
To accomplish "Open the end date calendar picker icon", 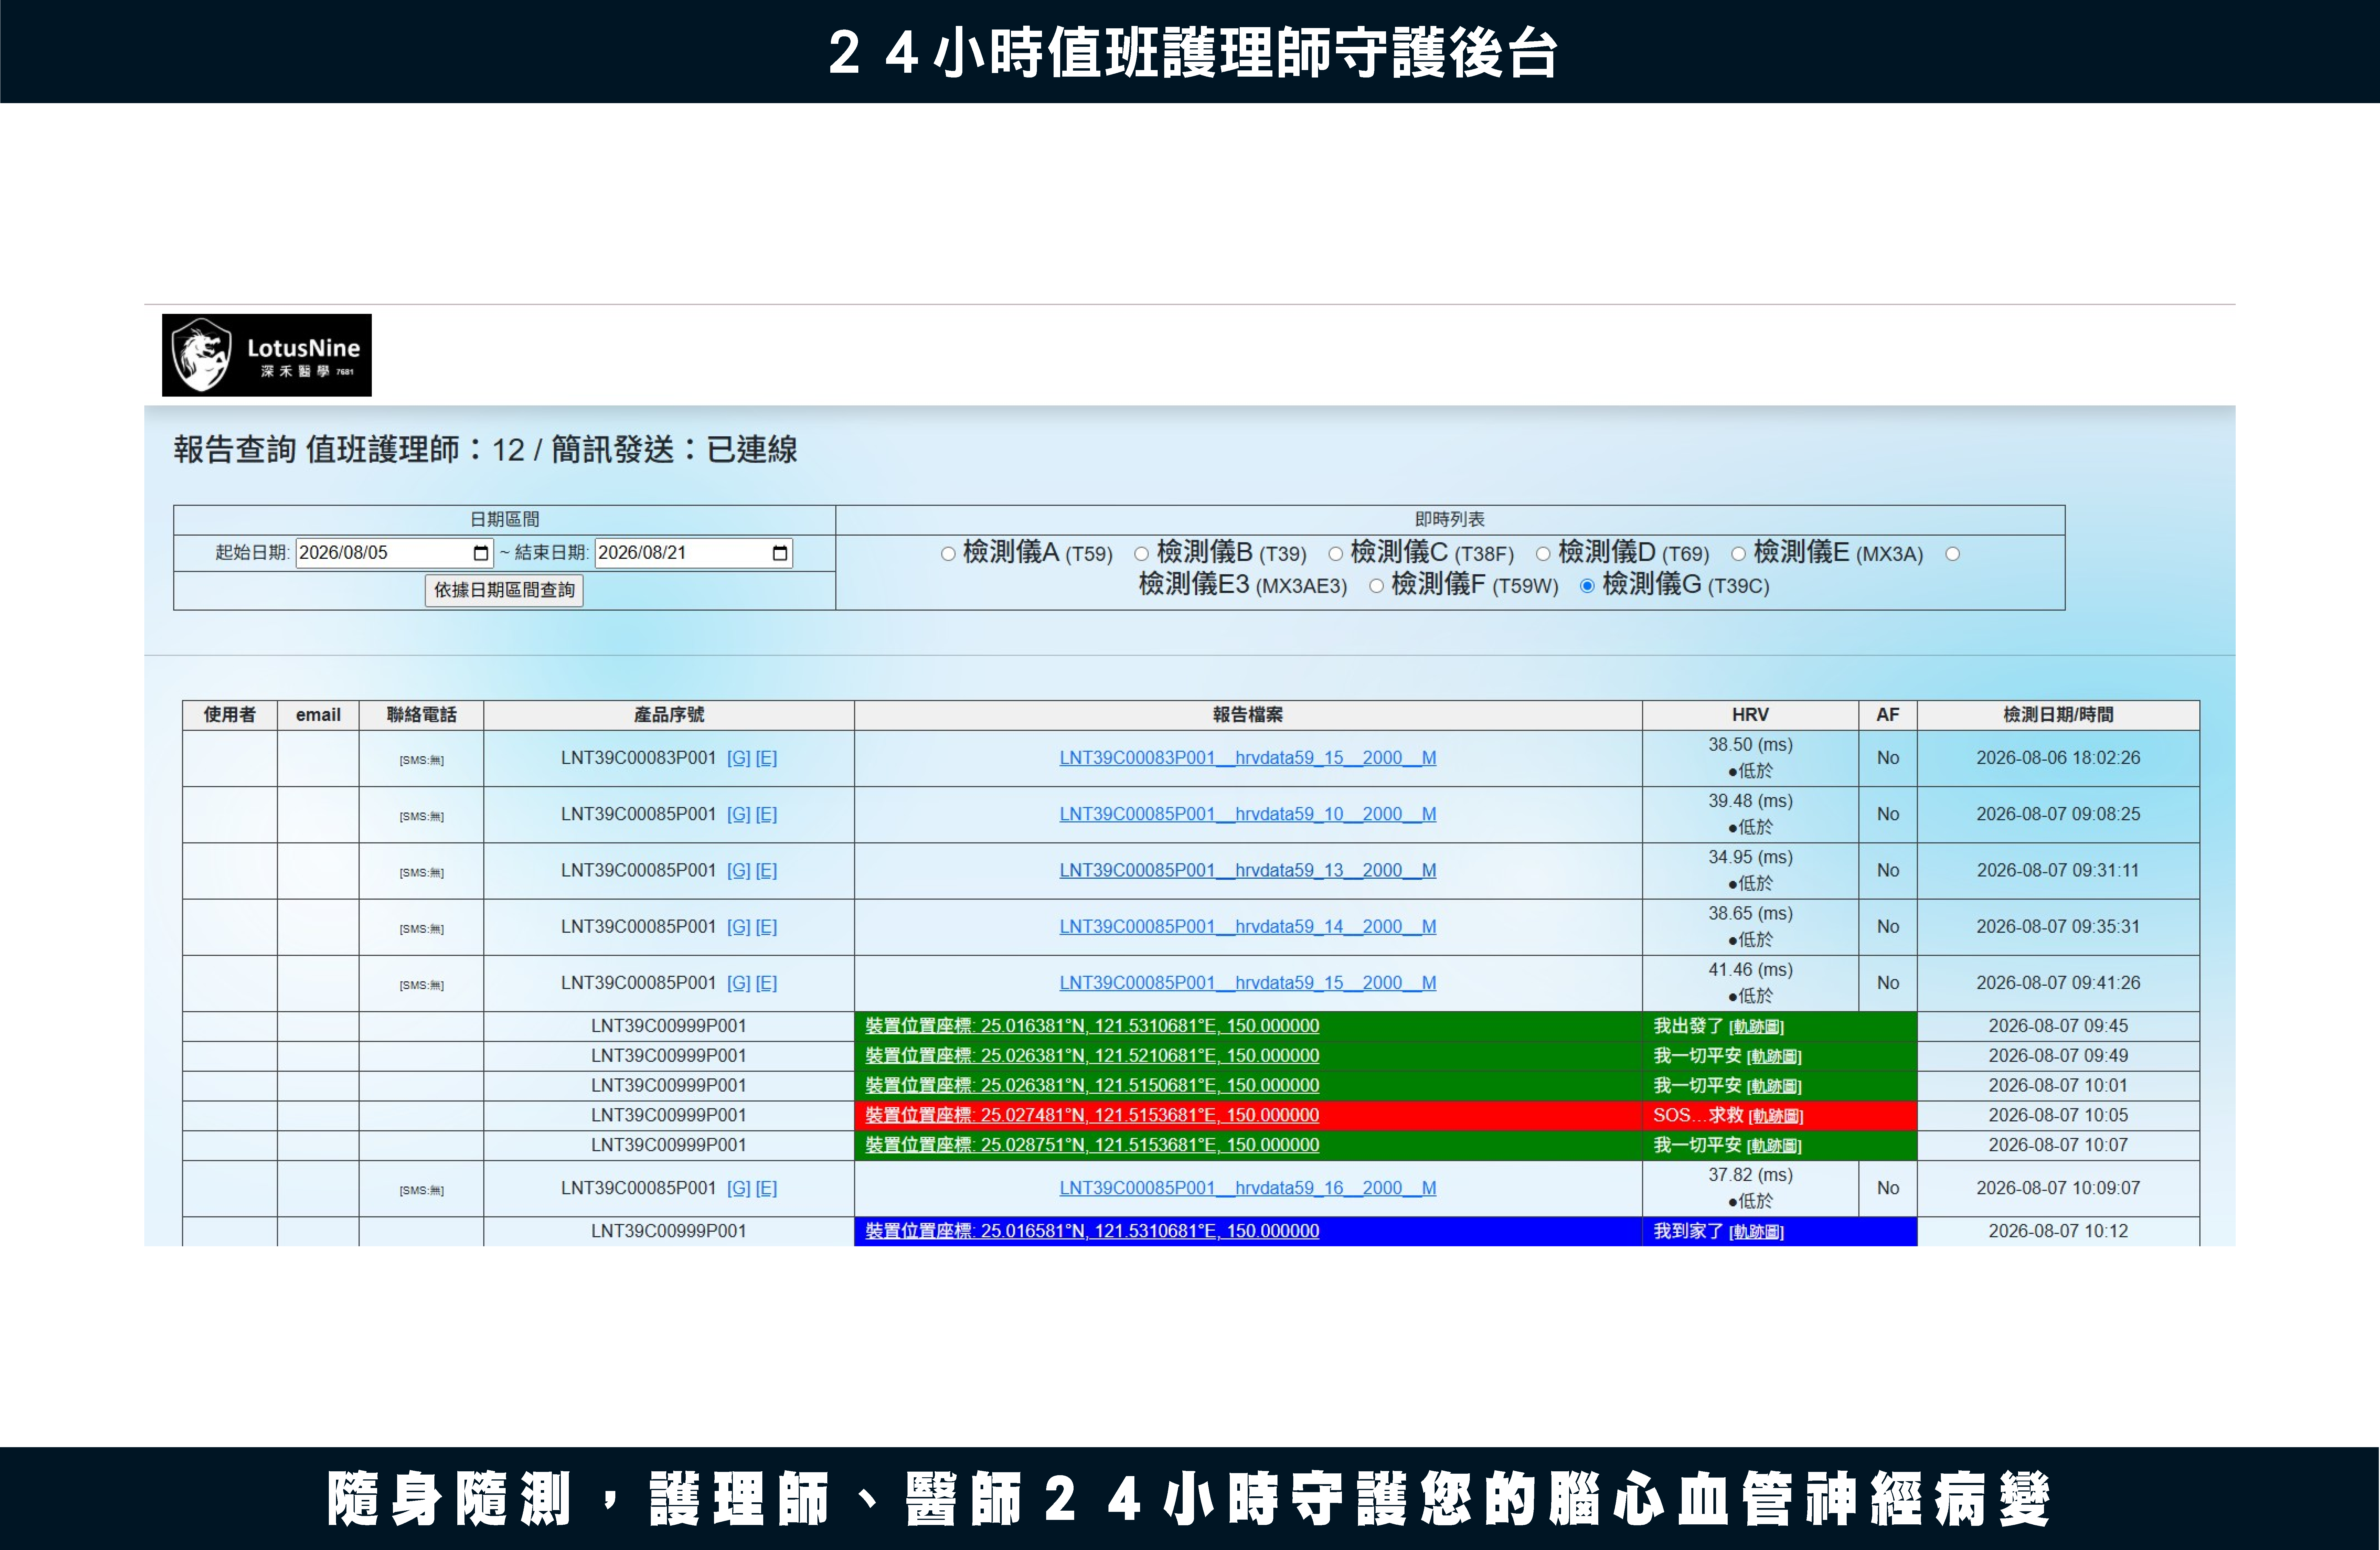I will tap(780, 553).
